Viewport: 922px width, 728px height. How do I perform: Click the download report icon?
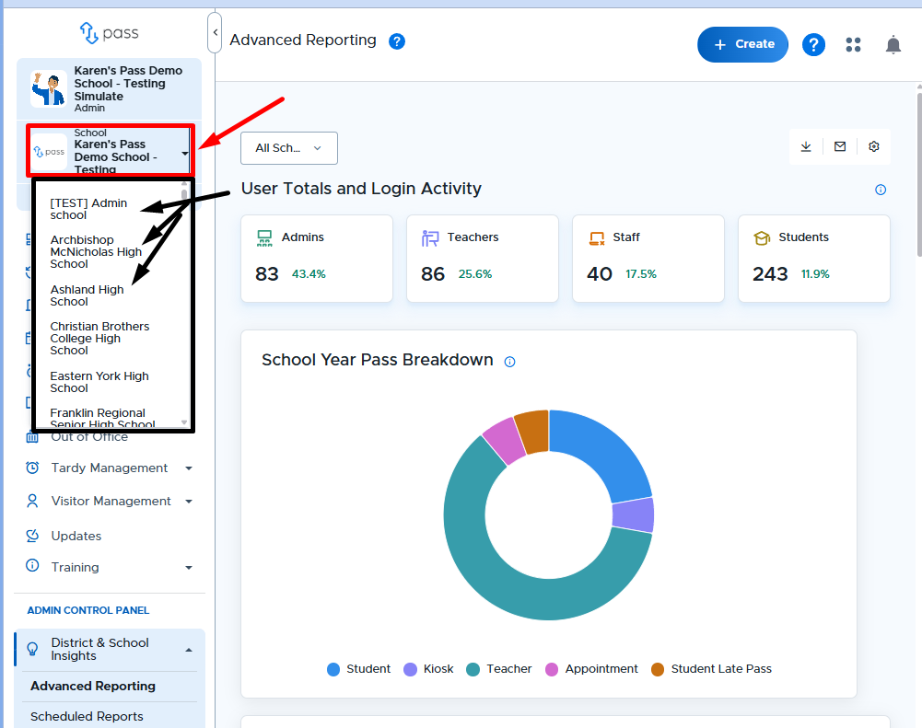tap(806, 146)
